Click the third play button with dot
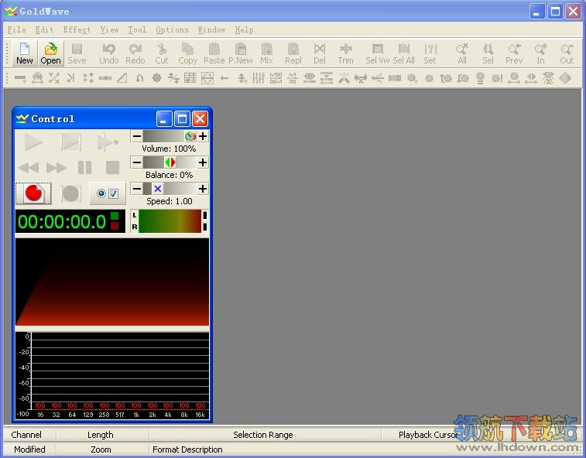The height and width of the screenshot is (458, 586). click(108, 142)
